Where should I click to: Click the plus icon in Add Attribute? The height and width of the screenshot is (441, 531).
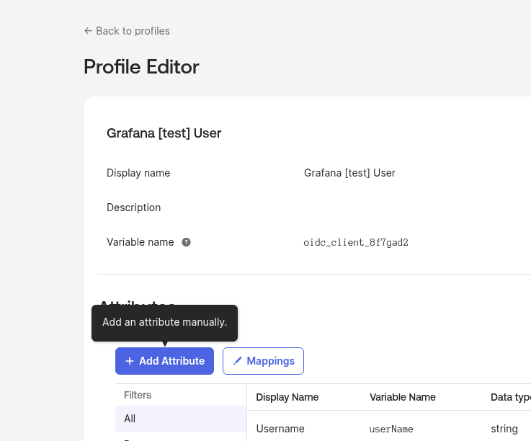(x=130, y=361)
